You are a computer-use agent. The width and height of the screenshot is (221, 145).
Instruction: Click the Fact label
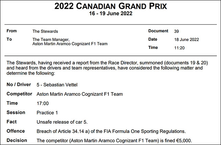click(11, 122)
